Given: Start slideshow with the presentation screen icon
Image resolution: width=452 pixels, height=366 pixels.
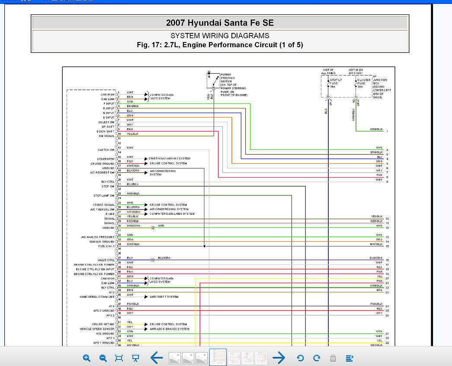Looking at the screenshot, I should pos(135,358).
